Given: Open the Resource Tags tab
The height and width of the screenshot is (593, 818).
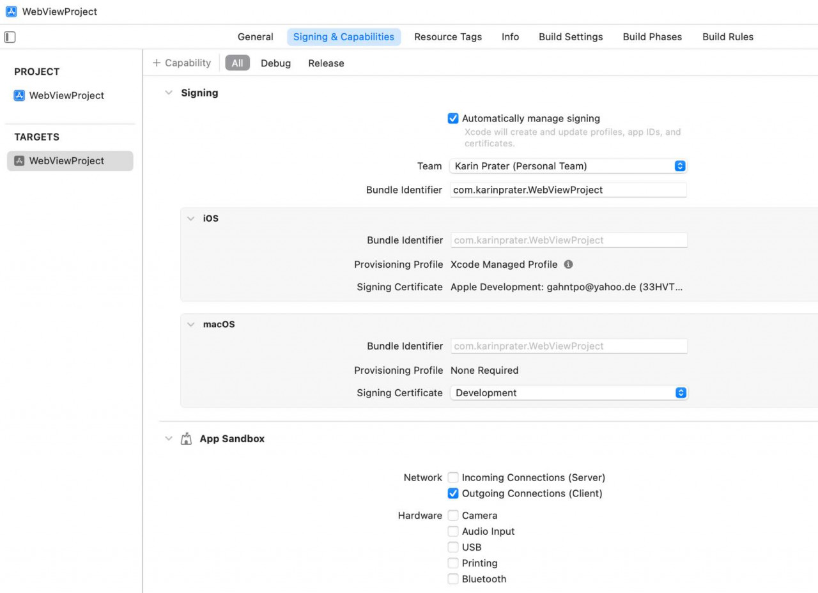Looking at the screenshot, I should (x=448, y=36).
